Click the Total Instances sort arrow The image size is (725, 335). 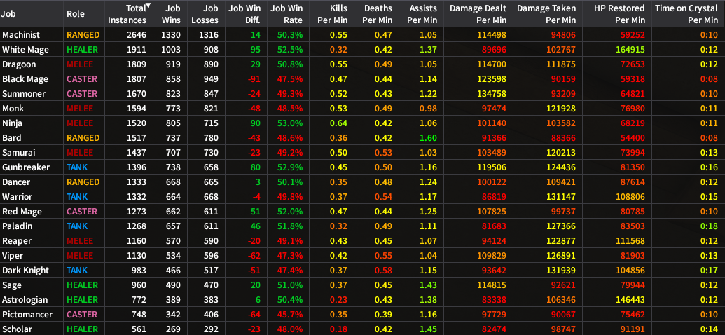pyautogui.click(x=148, y=6)
